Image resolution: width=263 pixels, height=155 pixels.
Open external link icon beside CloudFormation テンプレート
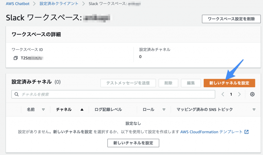(246, 132)
